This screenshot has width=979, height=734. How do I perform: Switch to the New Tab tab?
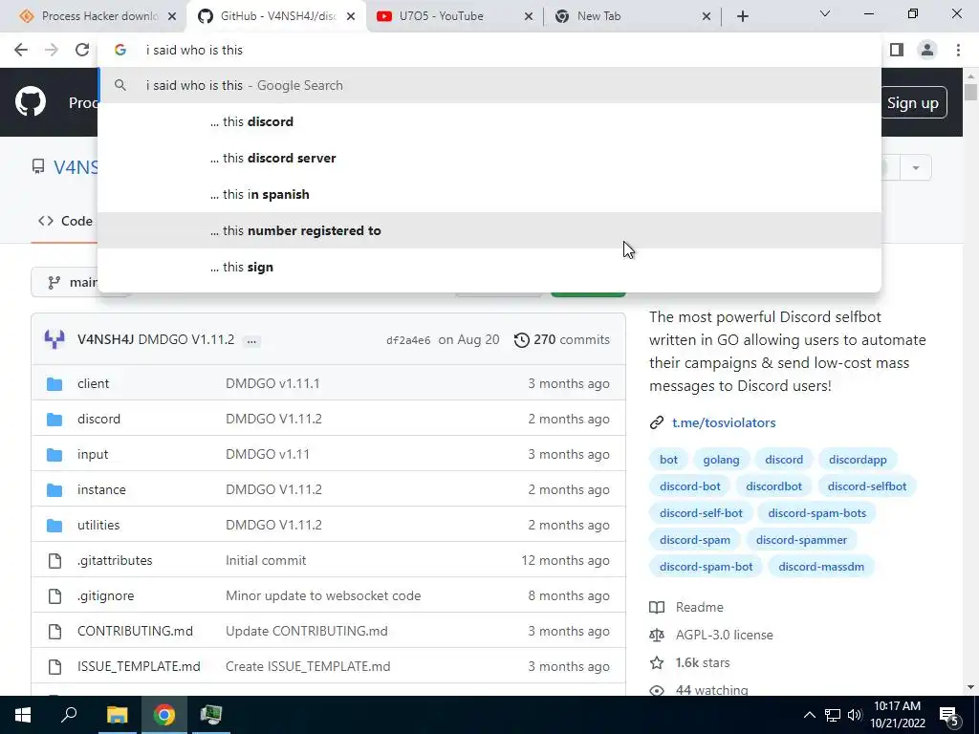click(x=632, y=16)
